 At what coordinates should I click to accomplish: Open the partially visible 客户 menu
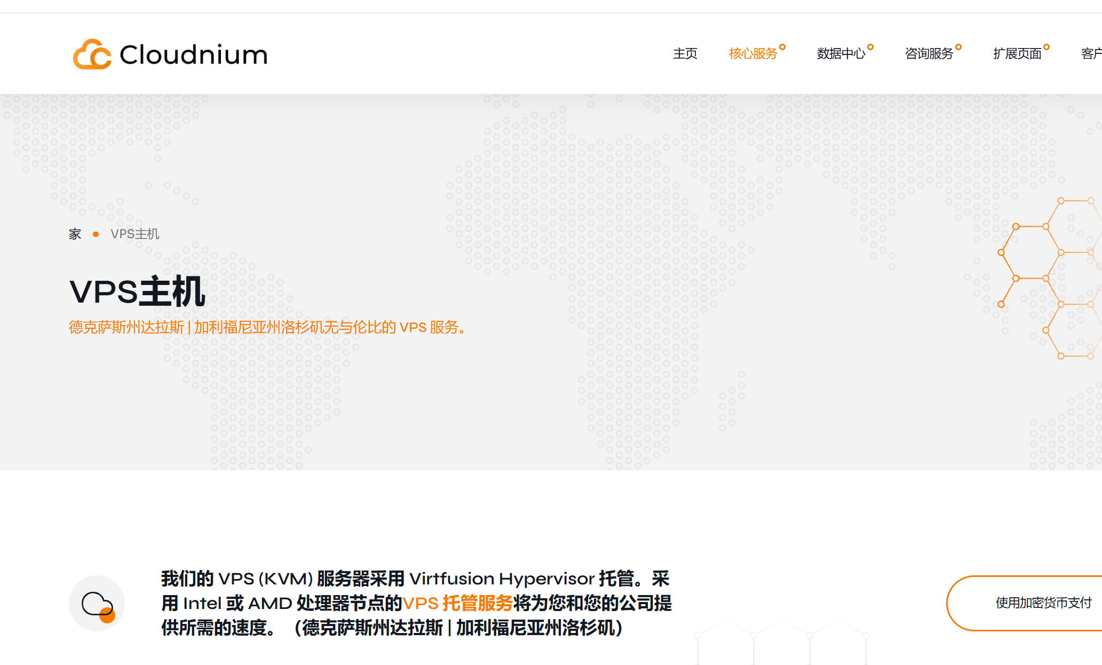click(1091, 54)
